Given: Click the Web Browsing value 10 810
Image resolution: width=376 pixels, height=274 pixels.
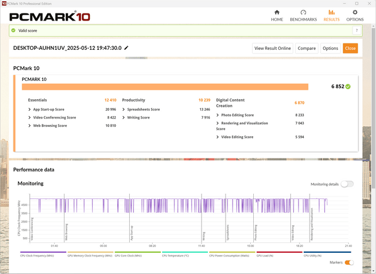Looking at the screenshot, I should coord(110,126).
